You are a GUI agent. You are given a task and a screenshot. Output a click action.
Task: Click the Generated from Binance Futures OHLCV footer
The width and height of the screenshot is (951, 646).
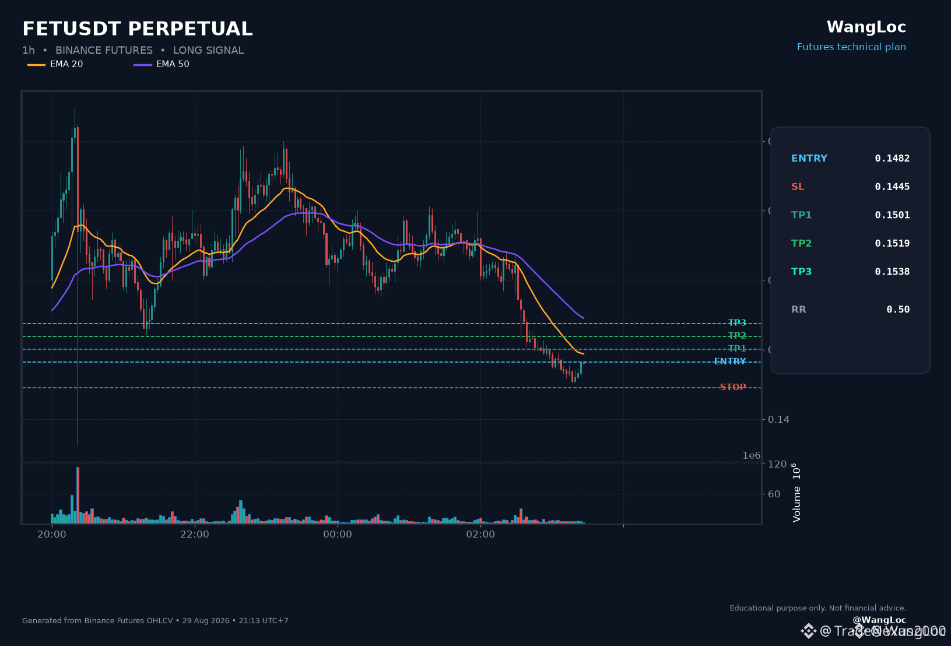point(155,621)
